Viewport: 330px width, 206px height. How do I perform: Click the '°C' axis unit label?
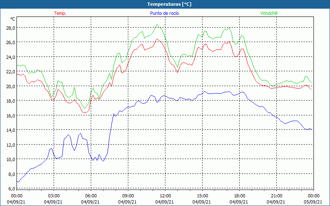(13, 19)
